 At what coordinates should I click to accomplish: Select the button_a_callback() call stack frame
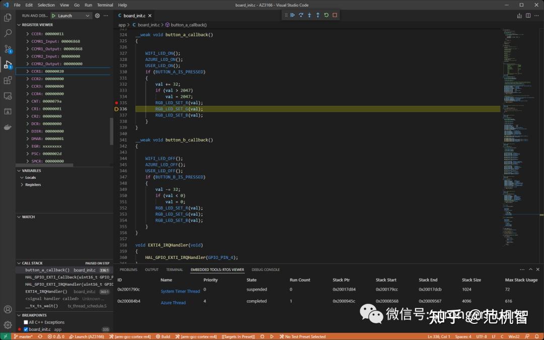tap(64, 270)
